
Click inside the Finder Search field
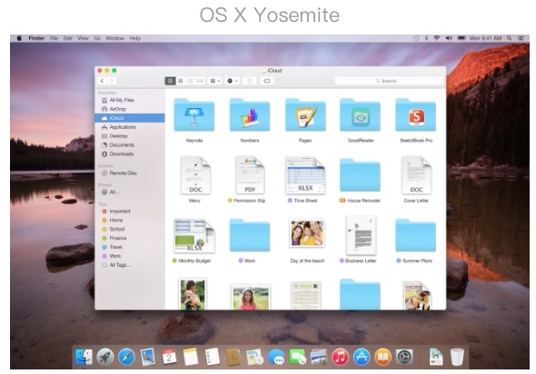(389, 81)
